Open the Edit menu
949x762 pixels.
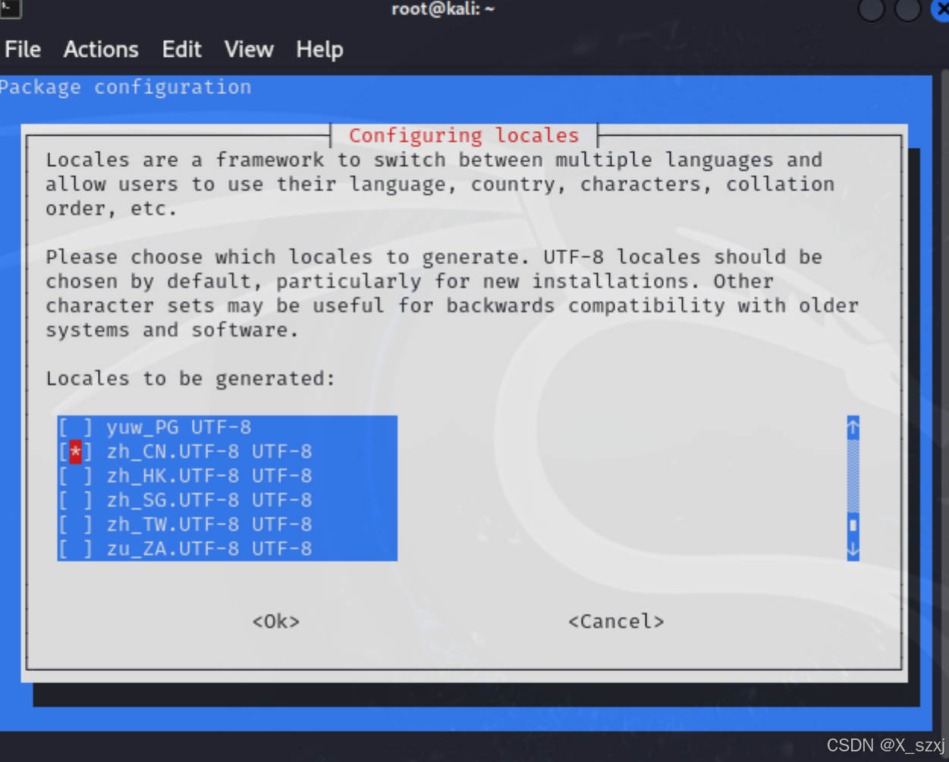pos(181,49)
